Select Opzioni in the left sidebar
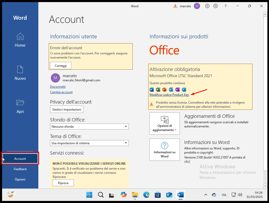Viewport: 269px width, 203px height. 20,179
